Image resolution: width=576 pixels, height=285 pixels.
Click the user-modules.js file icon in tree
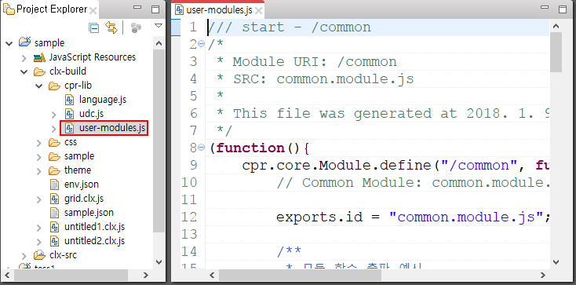pos(69,128)
